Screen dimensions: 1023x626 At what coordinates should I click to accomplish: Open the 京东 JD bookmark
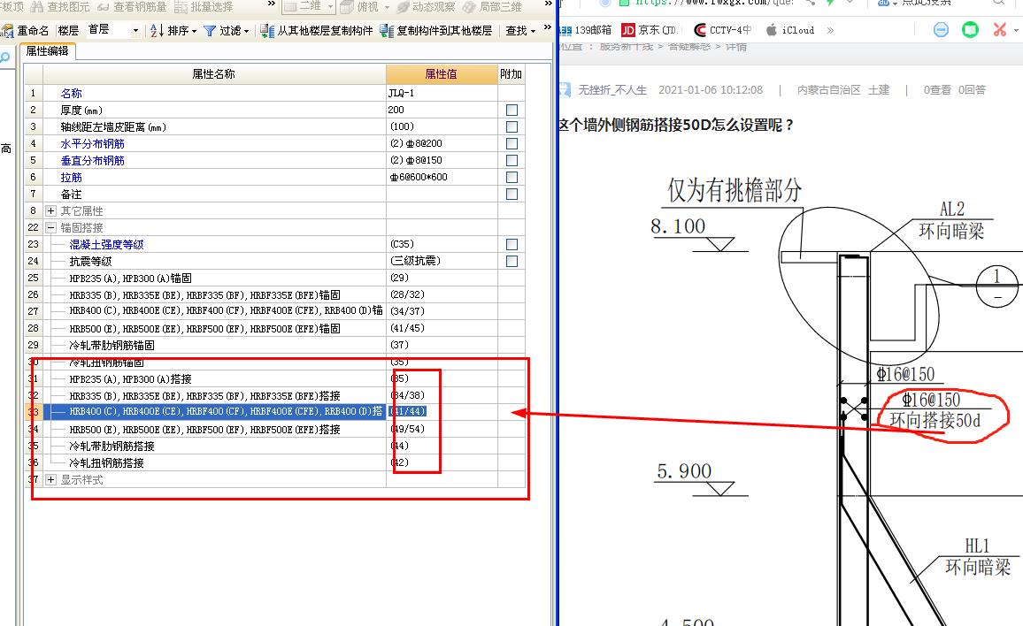click(650, 30)
